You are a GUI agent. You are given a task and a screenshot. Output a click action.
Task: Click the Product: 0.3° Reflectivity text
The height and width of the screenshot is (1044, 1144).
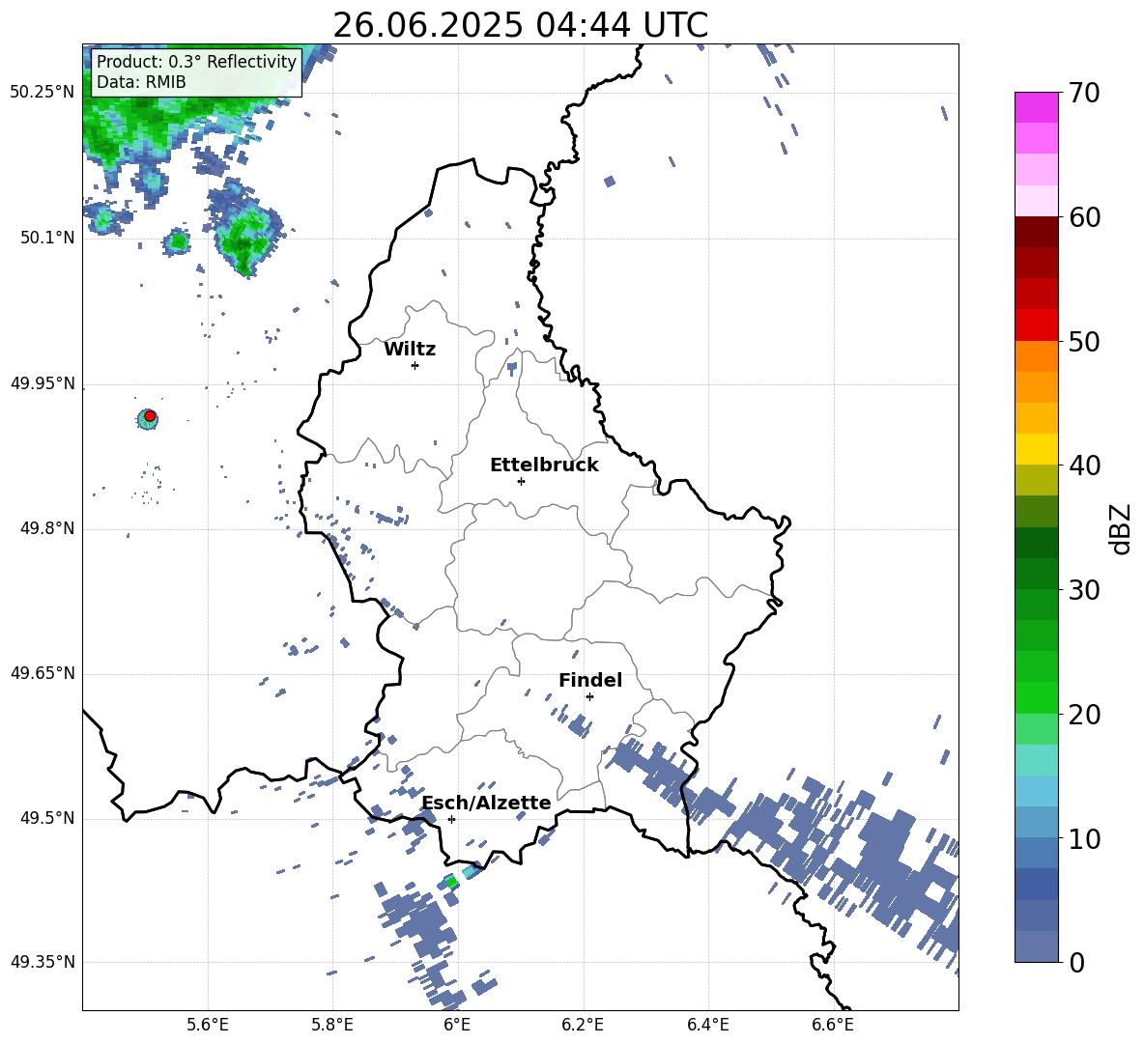coord(196,61)
